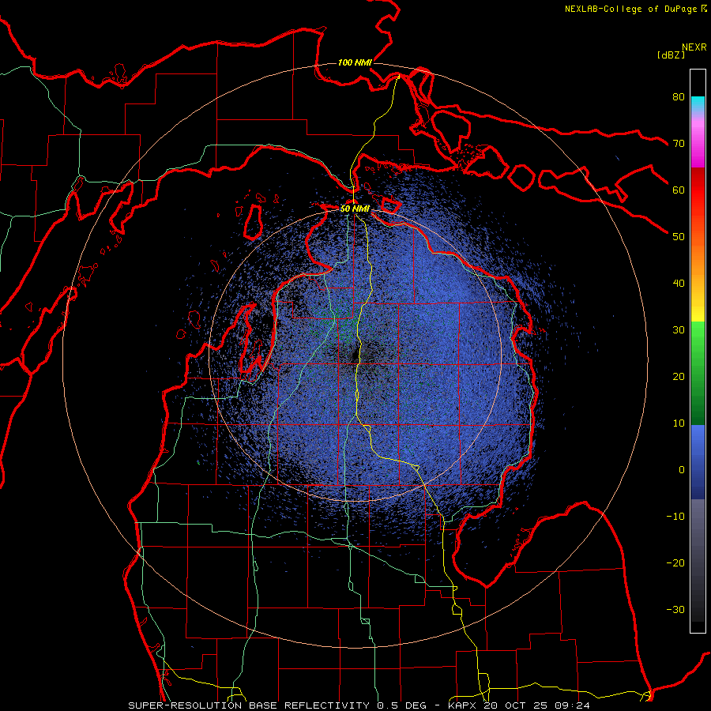The height and width of the screenshot is (711, 711).
Task: Click the KAPX station identifier in caption
Action: pos(464,705)
